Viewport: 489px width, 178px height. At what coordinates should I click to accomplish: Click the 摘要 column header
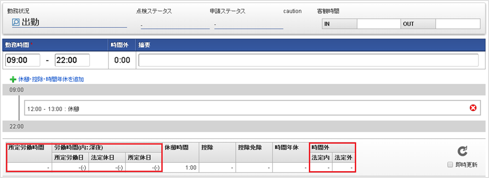pos(311,45)
